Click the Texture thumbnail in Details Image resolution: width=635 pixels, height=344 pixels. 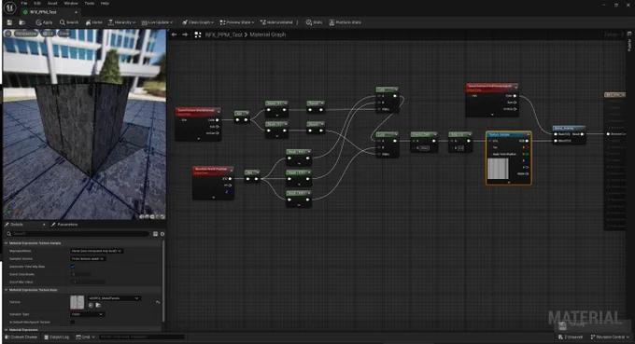coord(78,302)
